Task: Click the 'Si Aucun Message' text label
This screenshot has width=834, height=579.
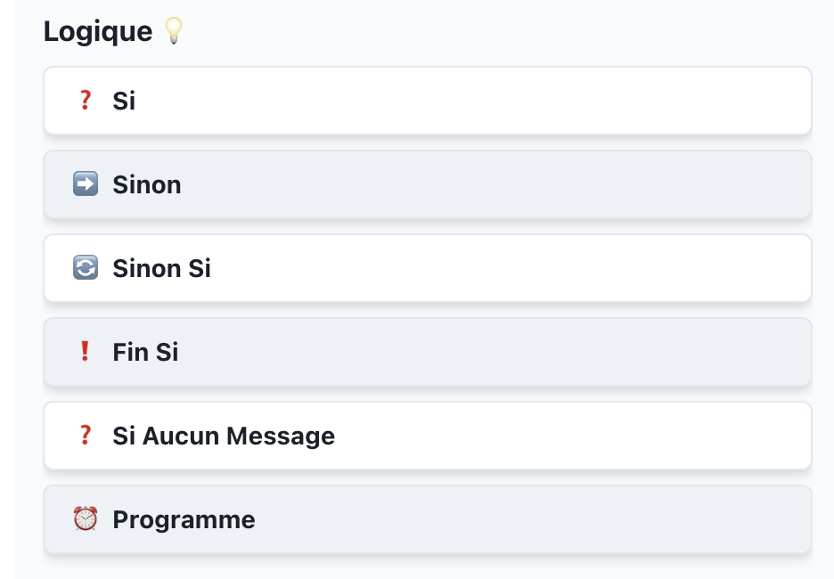Action: (224, 436)
